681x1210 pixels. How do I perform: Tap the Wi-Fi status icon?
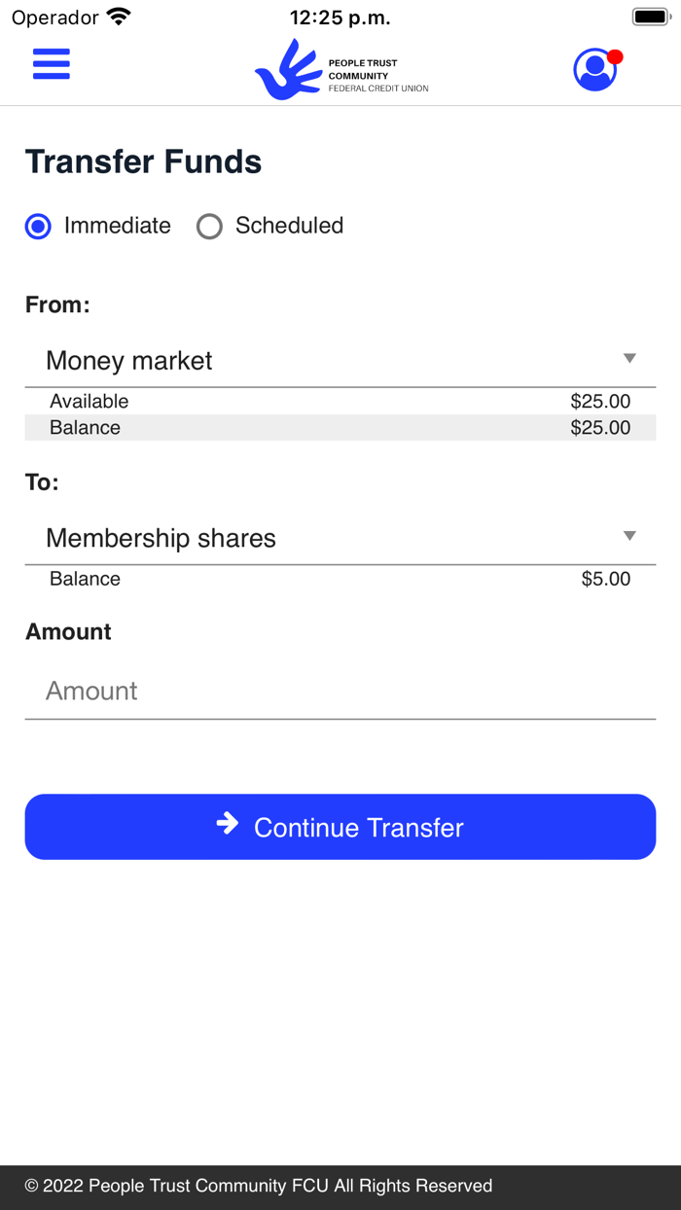click(x=119, y=16)
